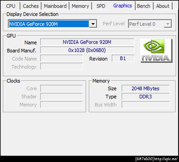Click the Clocks group title
The width and height of the screenshot is (179, 162).
13,81
